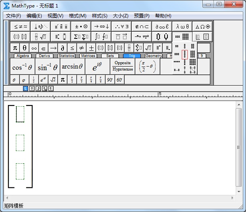The height and width of the screenshot is (212, 246).
Task: Switch to the Algebra tab
Action: 23,56
